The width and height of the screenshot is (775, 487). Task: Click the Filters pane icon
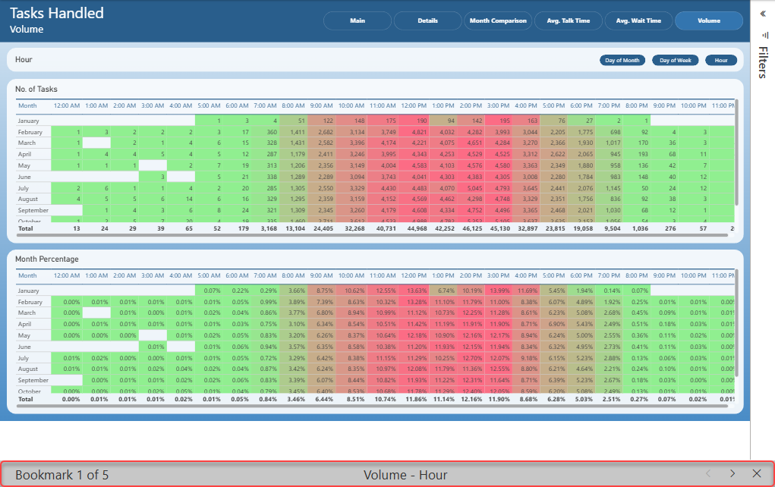[765, 35]
